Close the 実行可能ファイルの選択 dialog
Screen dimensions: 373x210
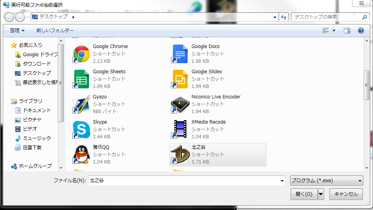(x=361, y=3)
